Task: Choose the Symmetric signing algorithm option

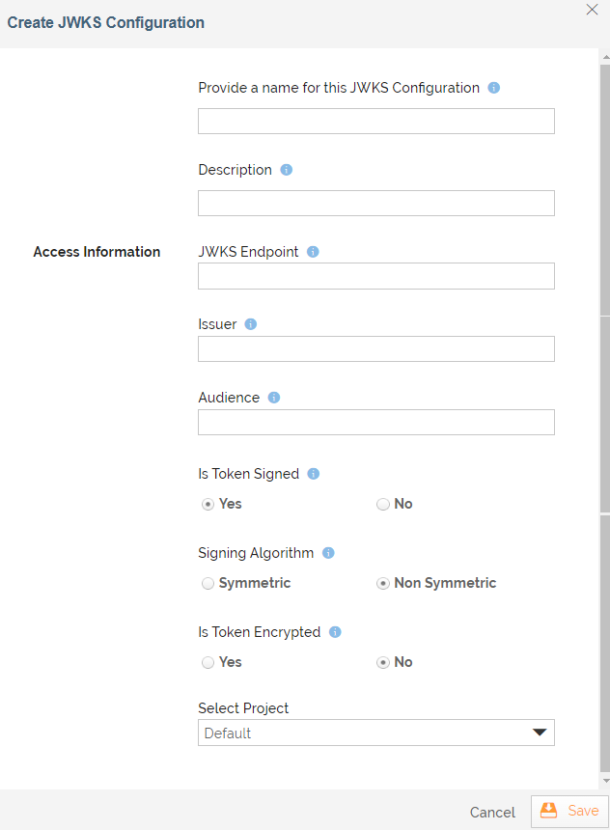Action: point(208,583)
